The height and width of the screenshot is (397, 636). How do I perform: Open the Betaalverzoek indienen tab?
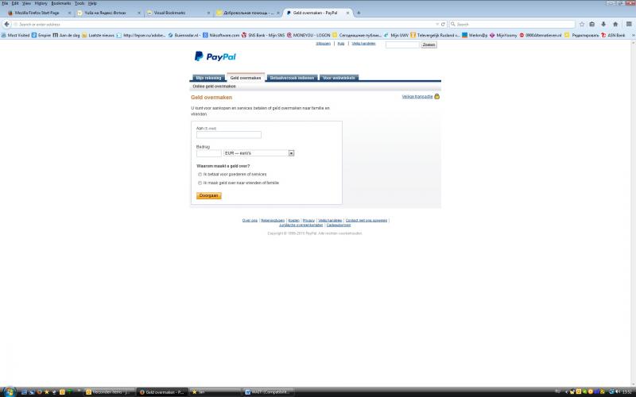(292, 78)
